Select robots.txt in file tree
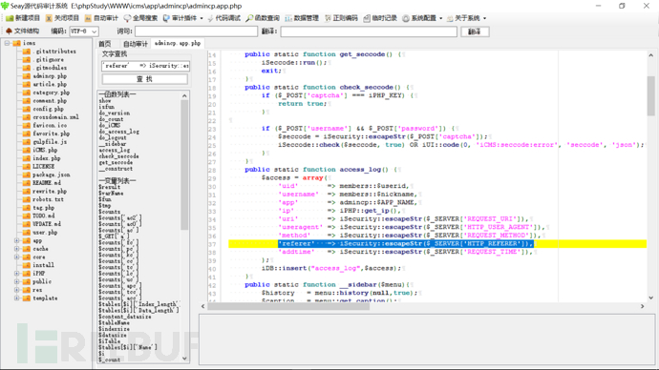Screen dimensions: 659x370 48,199
